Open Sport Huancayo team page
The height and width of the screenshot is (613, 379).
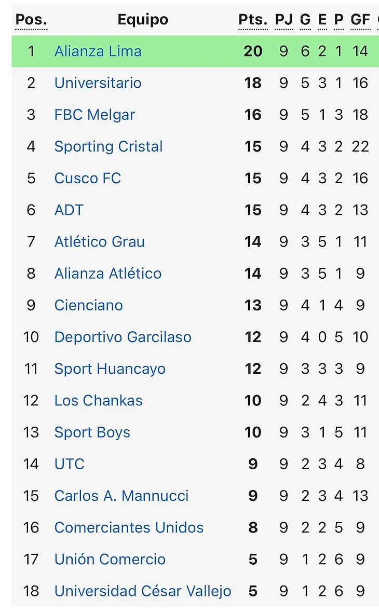[110, 369]
